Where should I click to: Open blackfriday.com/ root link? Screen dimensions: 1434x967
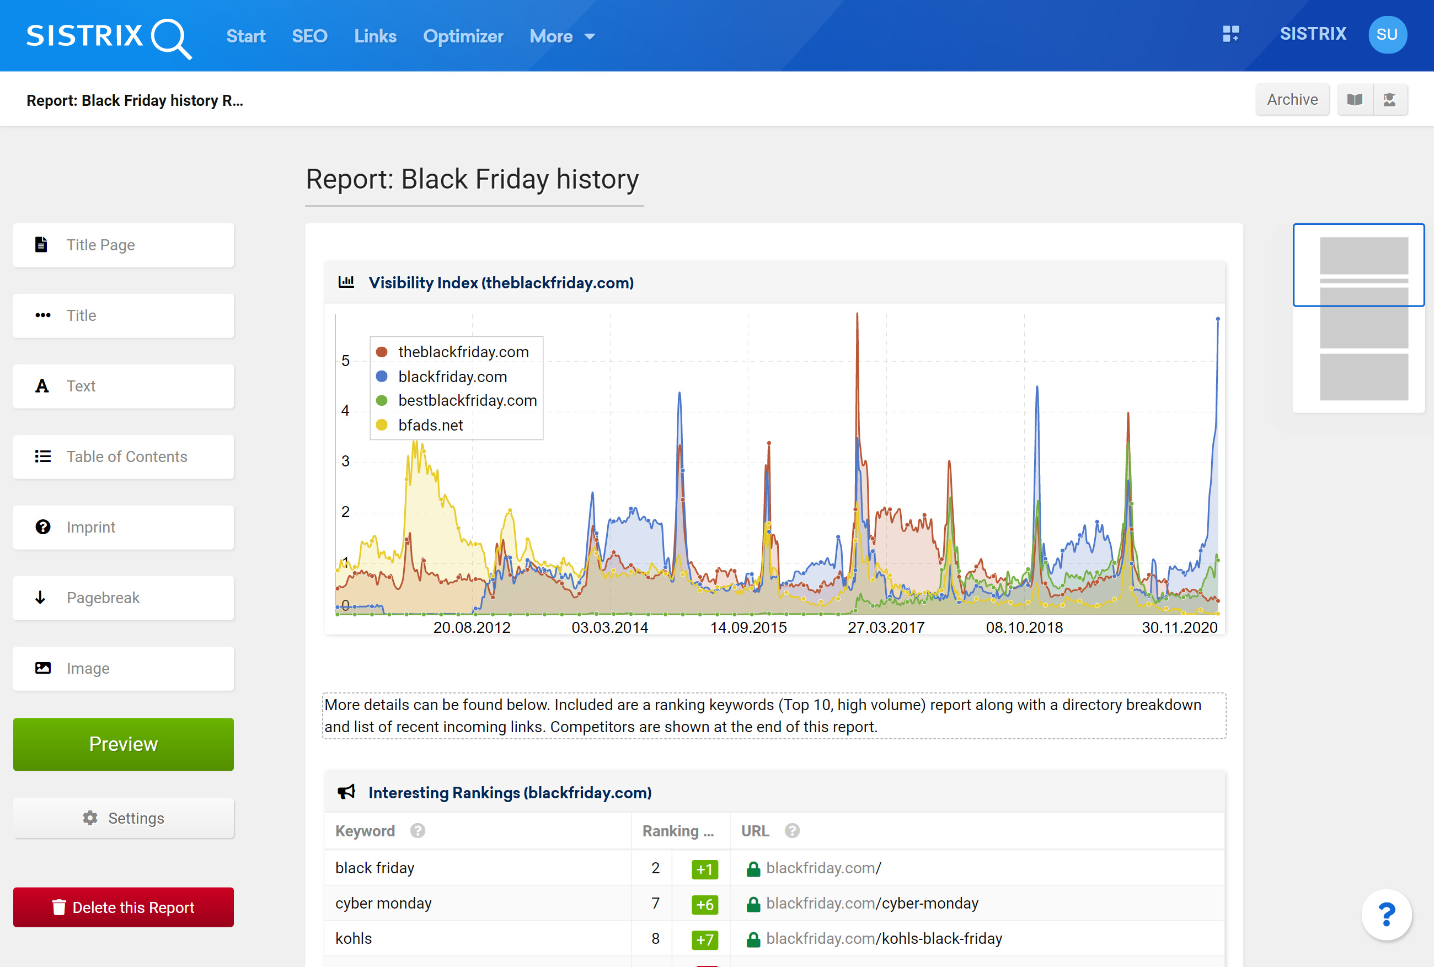tap(823, 868)
